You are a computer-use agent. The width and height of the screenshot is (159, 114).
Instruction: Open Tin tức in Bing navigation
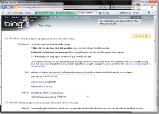tap(44, 17)
